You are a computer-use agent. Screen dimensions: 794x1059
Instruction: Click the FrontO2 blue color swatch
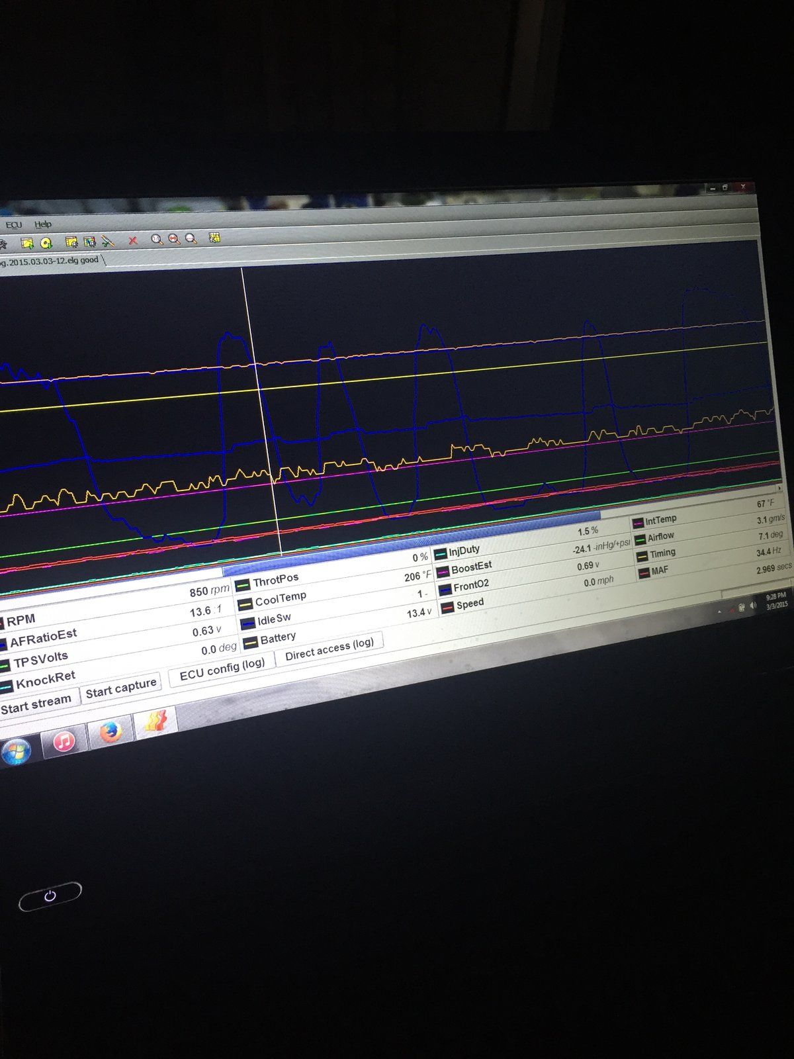point(445,588)
